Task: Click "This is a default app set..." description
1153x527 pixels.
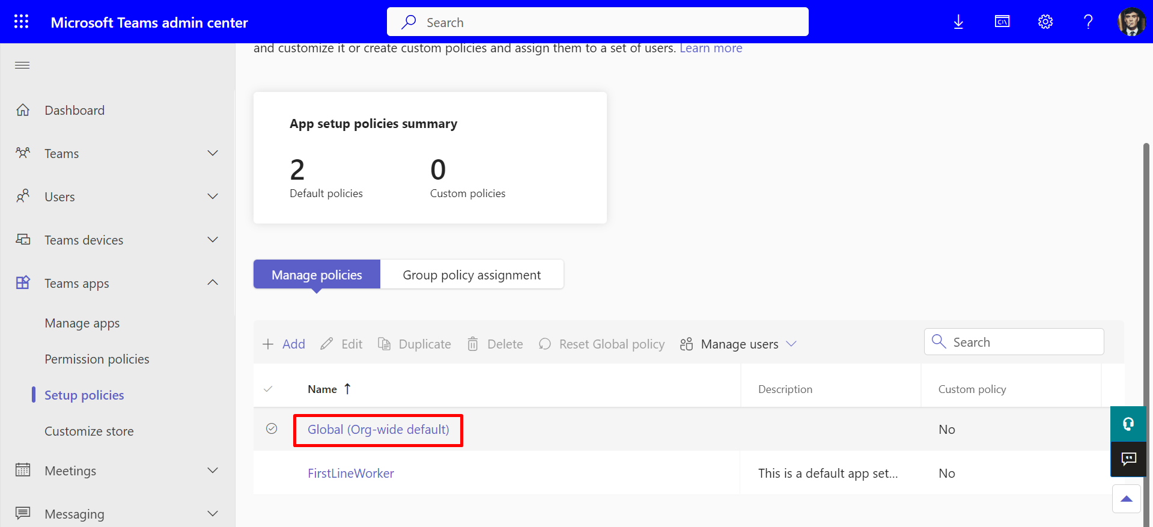Action: tap(828, 474)
